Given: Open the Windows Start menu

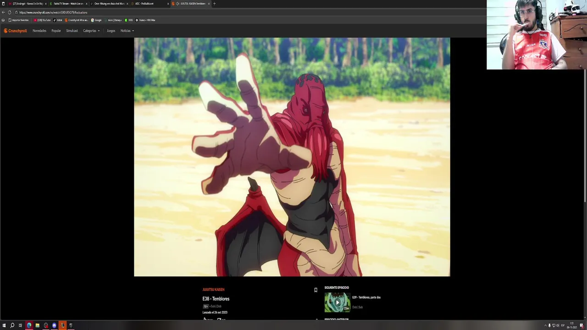Looking at the screenshot, I should 4,325.
